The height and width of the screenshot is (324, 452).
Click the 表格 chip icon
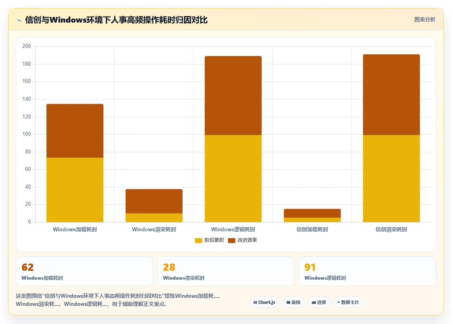click(288, 302)
